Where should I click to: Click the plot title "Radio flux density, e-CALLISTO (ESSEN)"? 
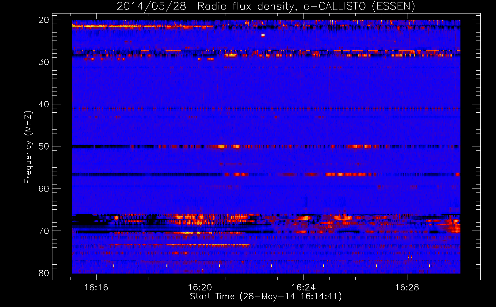pos(306,6)
